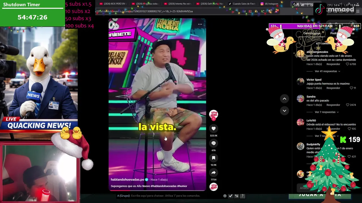Viewport: 362px width, 203px height.
Task: Click chat window toggle icon beside checkmark
Action: 236,196
